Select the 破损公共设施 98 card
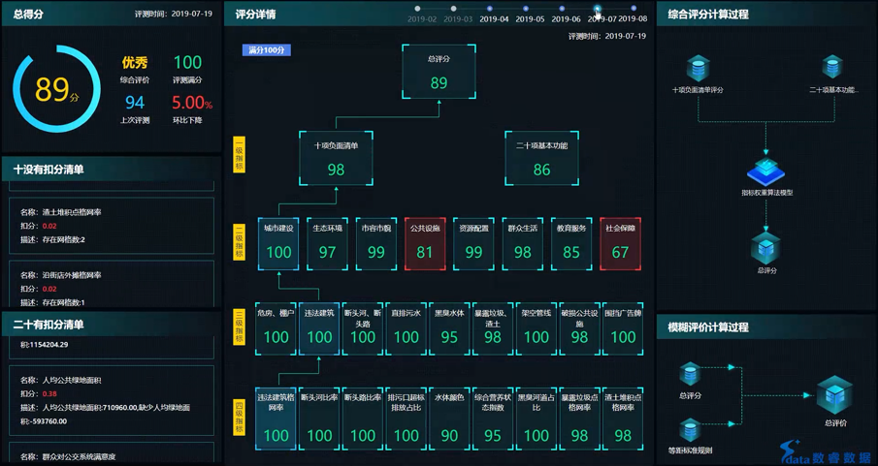 tap(579, 329)
